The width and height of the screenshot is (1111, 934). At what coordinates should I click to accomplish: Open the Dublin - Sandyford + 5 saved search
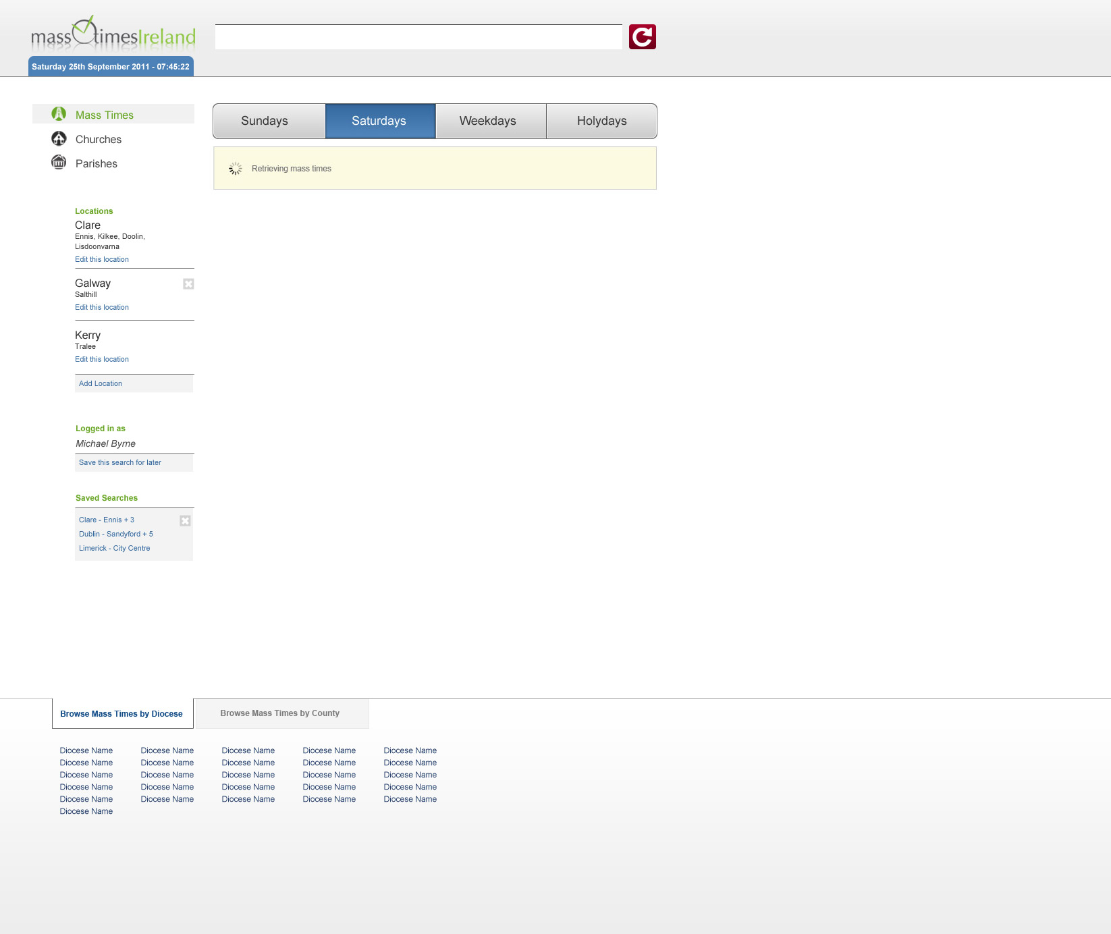point(116,534)
